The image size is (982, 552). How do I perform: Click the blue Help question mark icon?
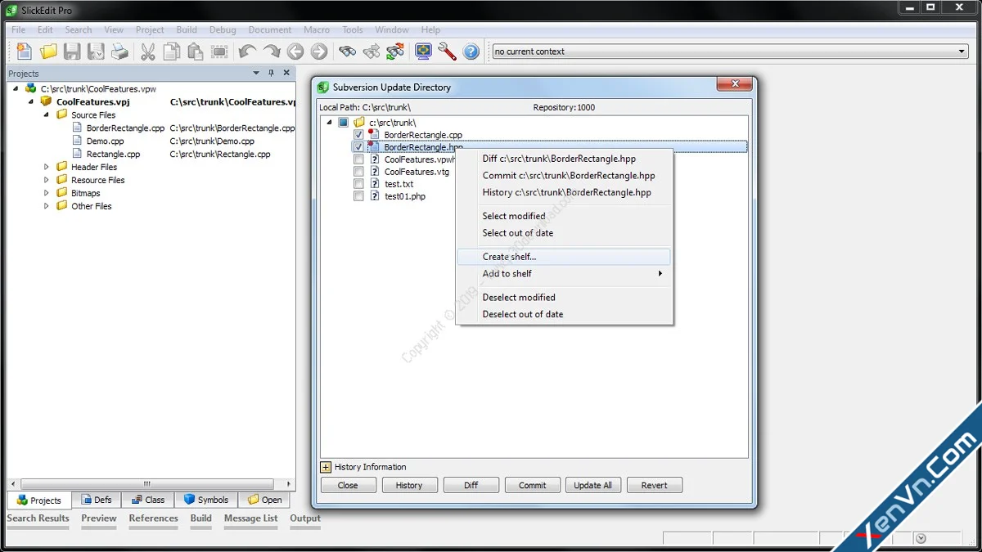(x=471, y=52)
